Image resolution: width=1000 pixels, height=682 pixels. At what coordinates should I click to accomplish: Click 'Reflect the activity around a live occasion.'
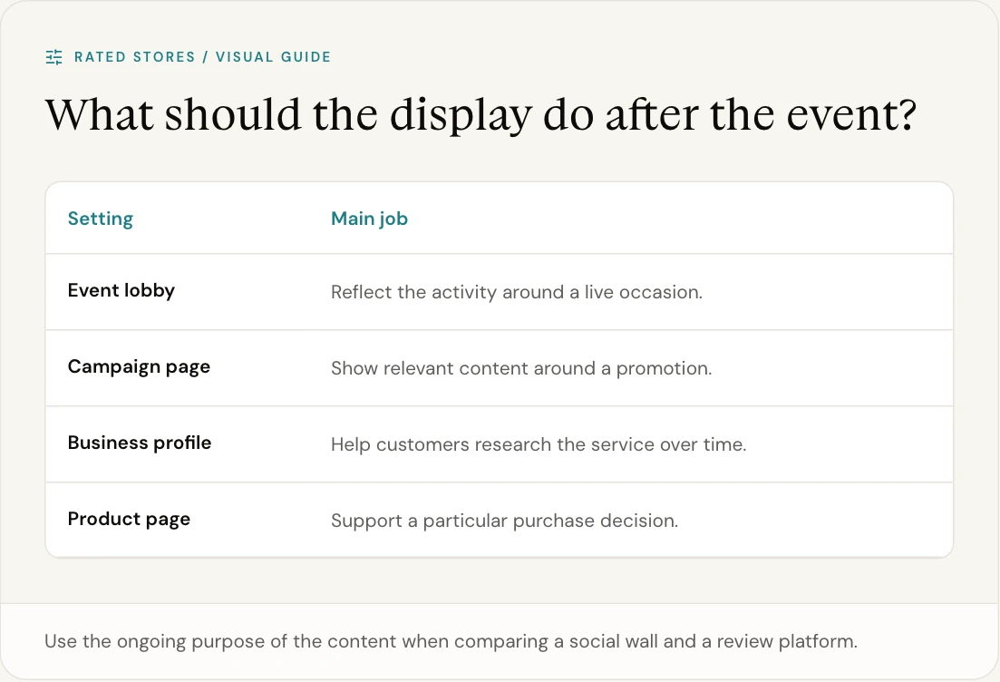pyautogui.click(x=517, y=292)
